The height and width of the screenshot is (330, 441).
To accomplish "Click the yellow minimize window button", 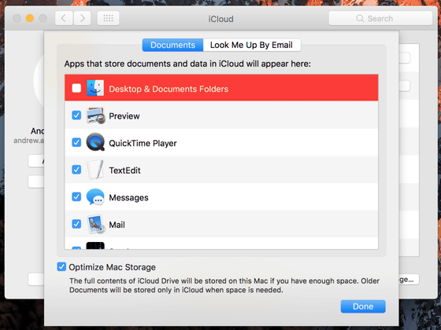I will pos(30,18).
